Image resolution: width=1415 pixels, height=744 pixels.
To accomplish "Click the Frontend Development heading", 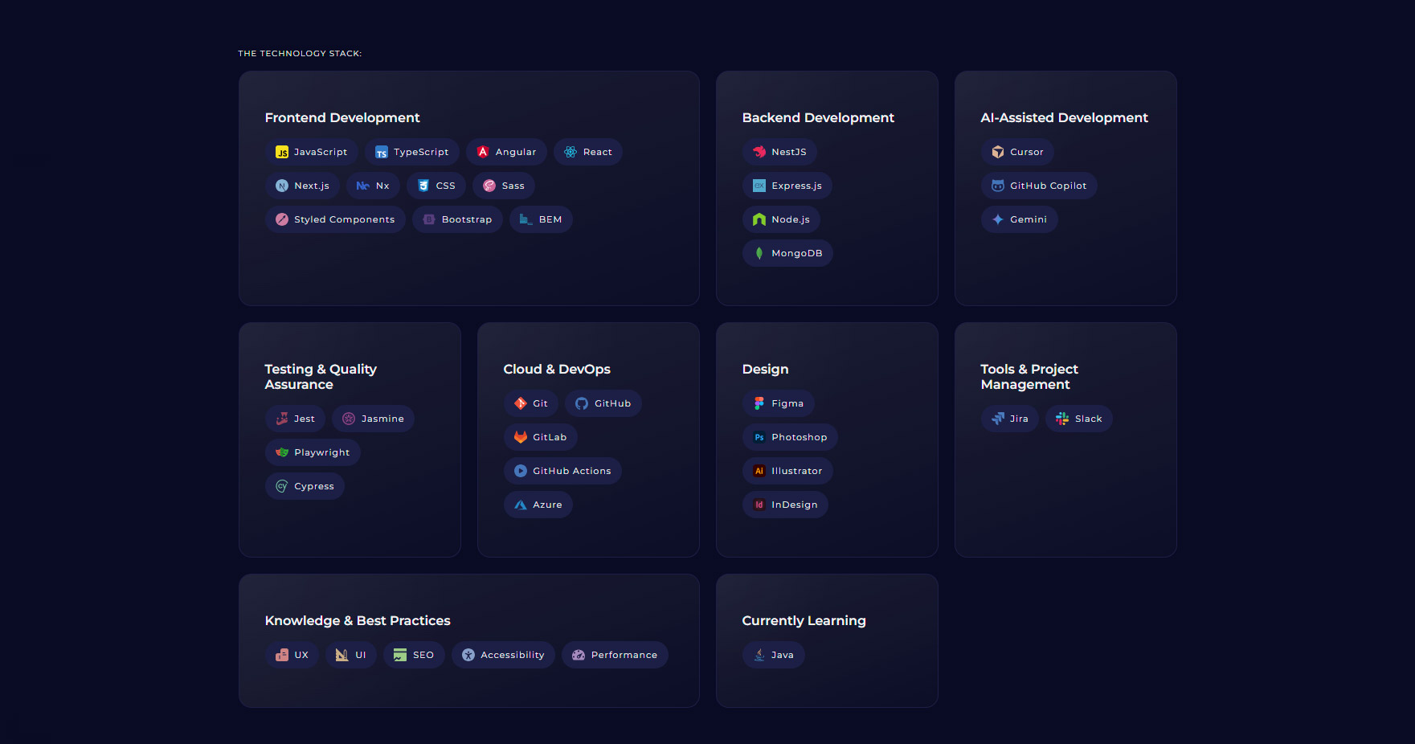I will 342,117.
